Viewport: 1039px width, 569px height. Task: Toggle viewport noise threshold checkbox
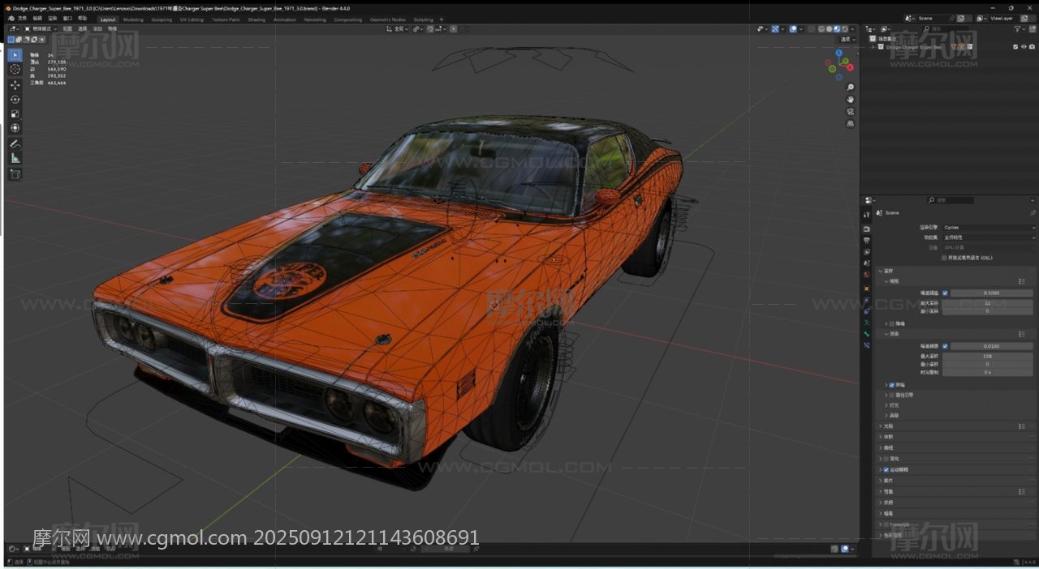[945, 293]
